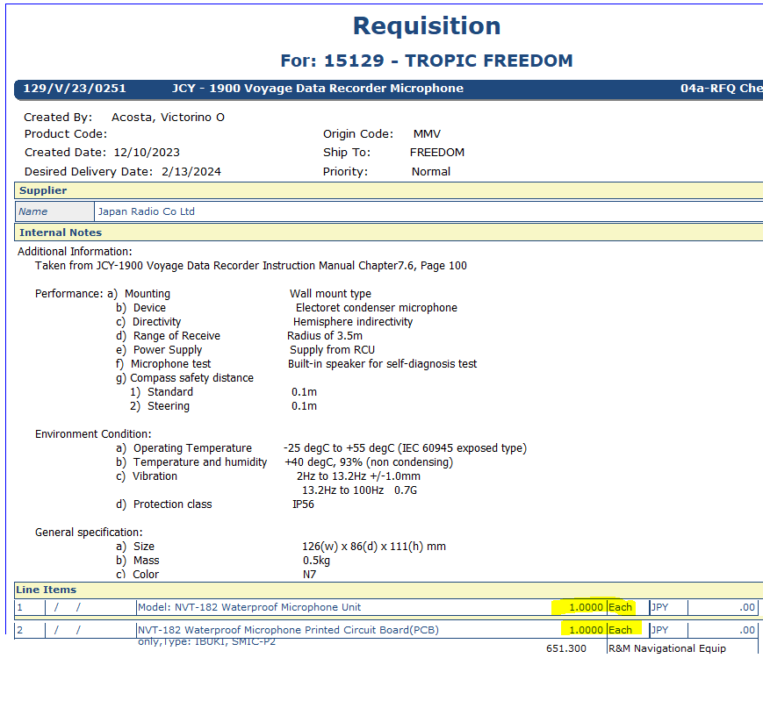Select requisition number 129/V/23/0251 in header

(x=75, y=89)
